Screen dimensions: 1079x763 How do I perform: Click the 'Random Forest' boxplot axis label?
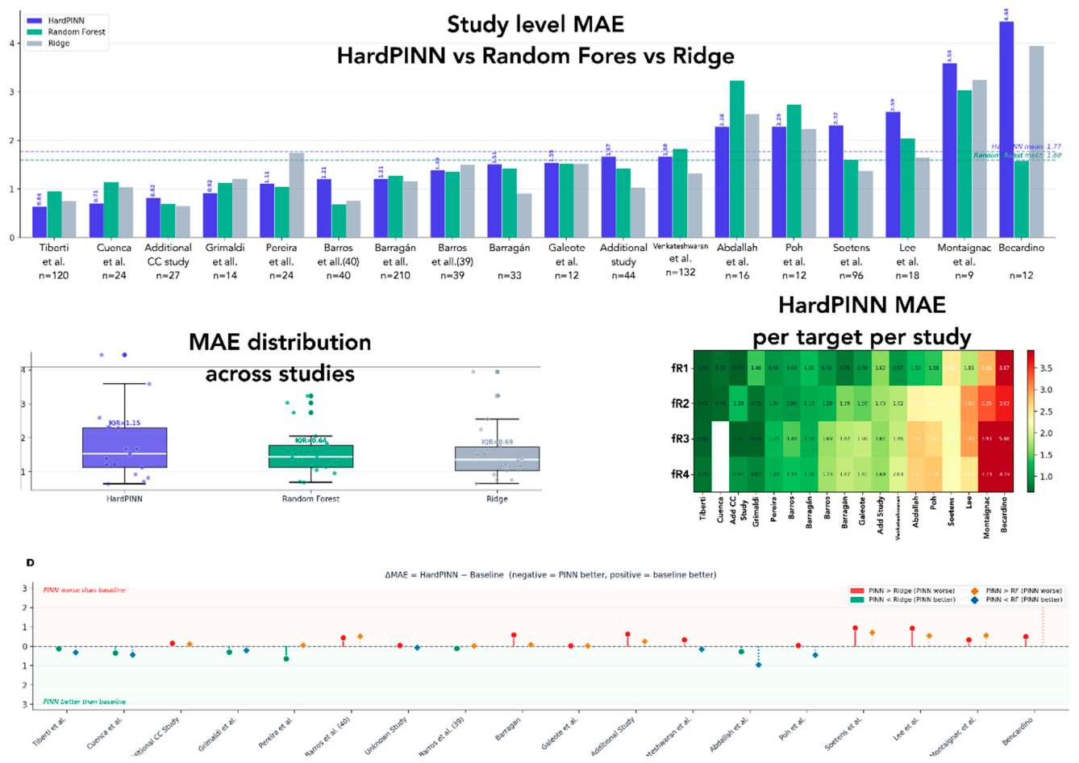click(310, 498)
